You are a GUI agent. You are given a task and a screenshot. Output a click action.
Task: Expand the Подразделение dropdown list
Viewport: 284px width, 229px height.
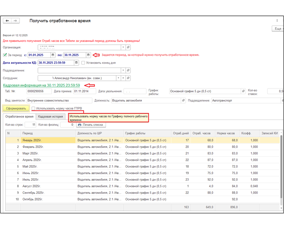point(123,70)
